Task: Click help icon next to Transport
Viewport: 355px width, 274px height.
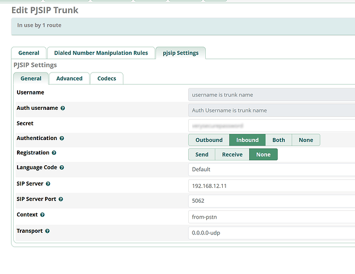Action: 47,231
